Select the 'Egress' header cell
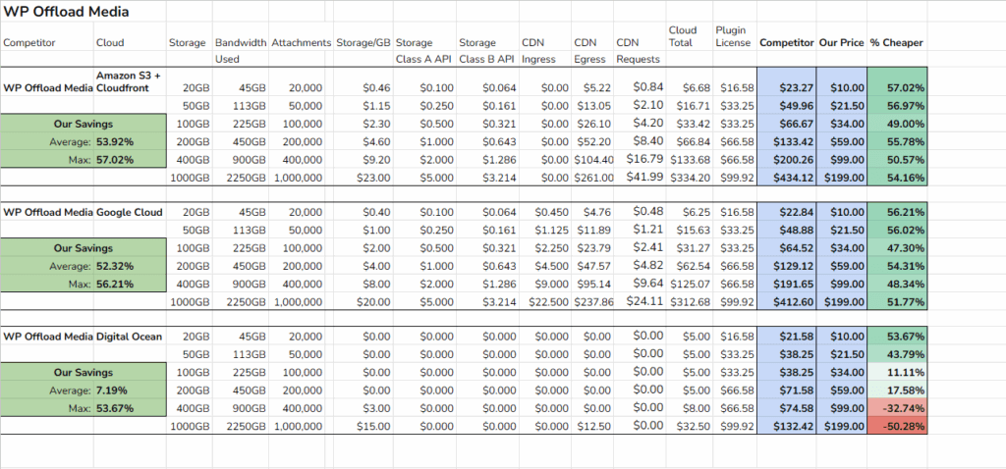The width and height of the screenshot is (1006, 469). coord(592,59)
